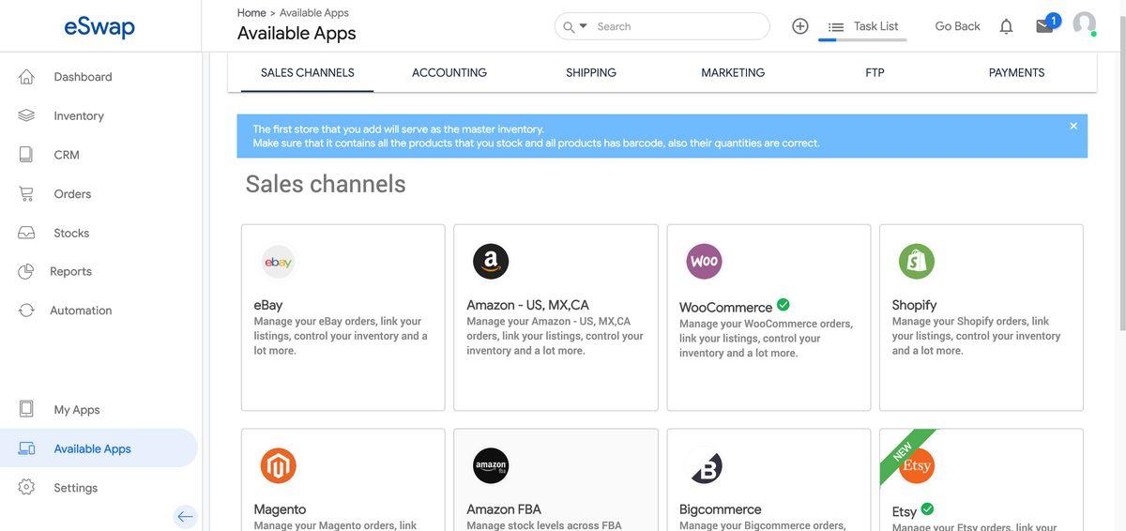Click the Magento card title
The width and height of the screenshot is (1126, 531).
pyautogui.click(x=280, y=509)
